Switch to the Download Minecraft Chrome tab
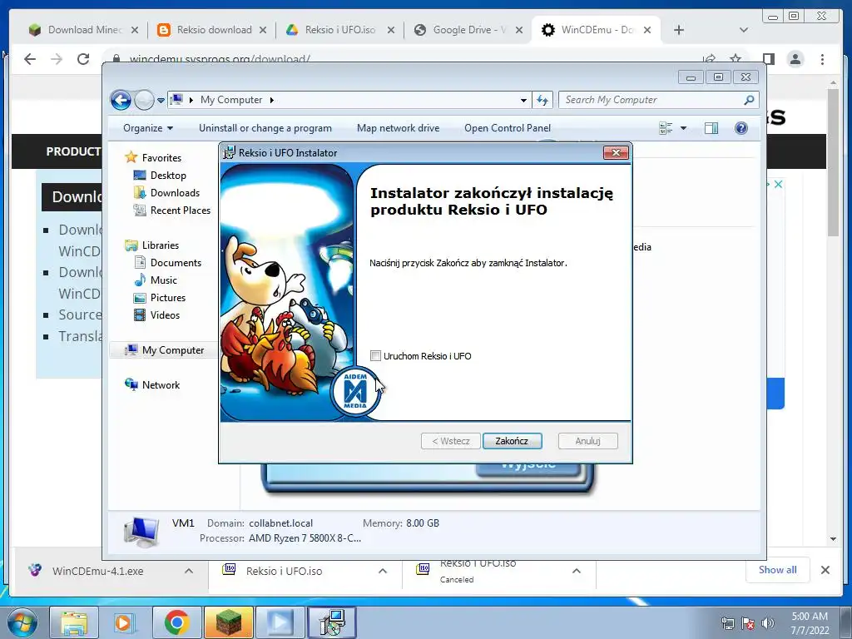Image resolution: width=852 pixels, height=639 pixels. [84, 30]
